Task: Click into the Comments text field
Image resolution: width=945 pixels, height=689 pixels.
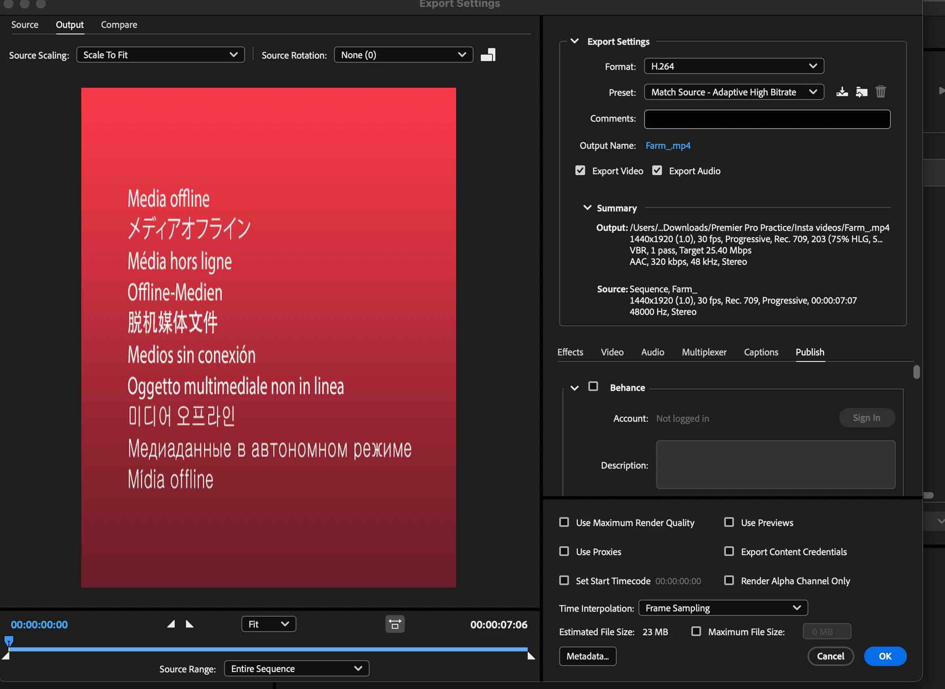Action: pyautogui.click(x=767, y=119)
